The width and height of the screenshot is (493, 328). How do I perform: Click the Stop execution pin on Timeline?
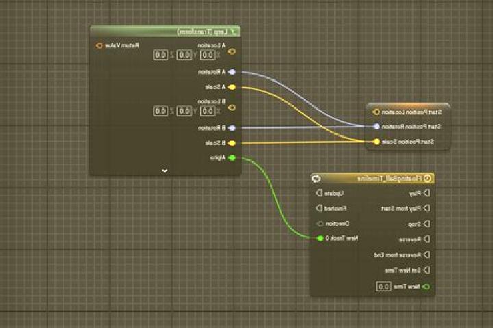[427, 224]
